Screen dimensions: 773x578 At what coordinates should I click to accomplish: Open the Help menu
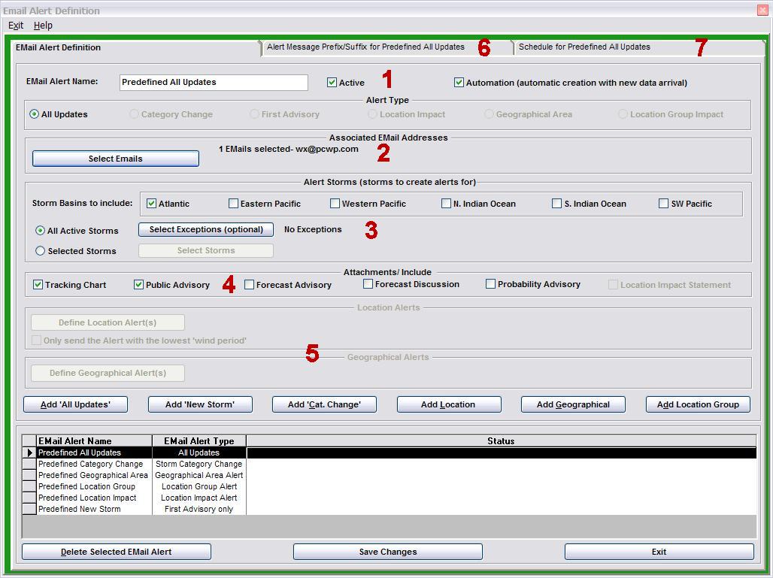43,26
